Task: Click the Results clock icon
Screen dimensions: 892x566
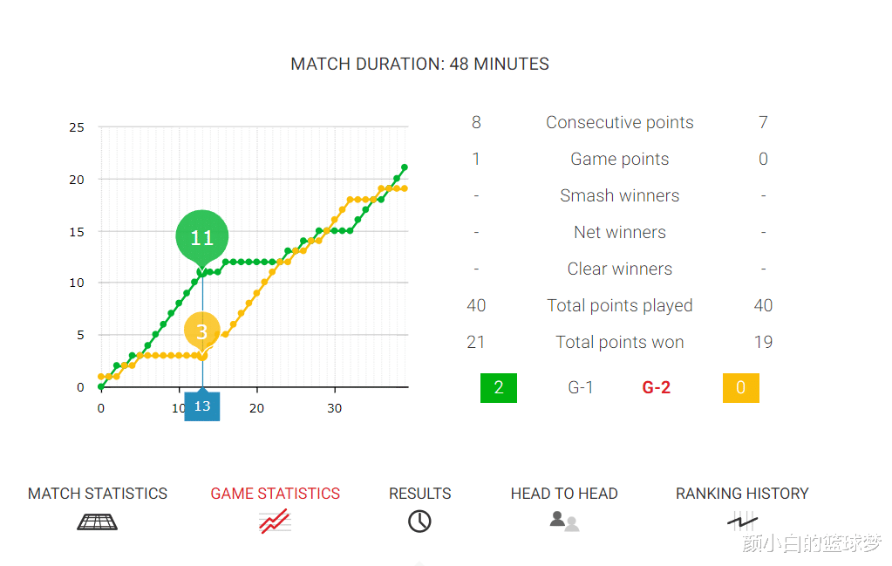Action: pos(419,522)
